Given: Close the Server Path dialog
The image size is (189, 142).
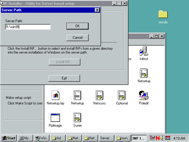Looking at the screenshot, I should click(x=97, y=10).
